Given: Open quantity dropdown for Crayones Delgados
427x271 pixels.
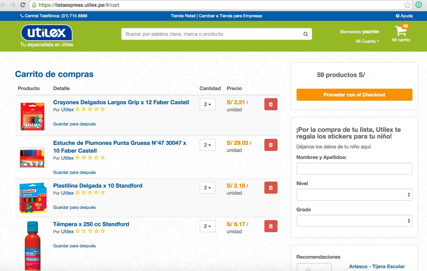Looking at the screenshot, I should point(208,104).
